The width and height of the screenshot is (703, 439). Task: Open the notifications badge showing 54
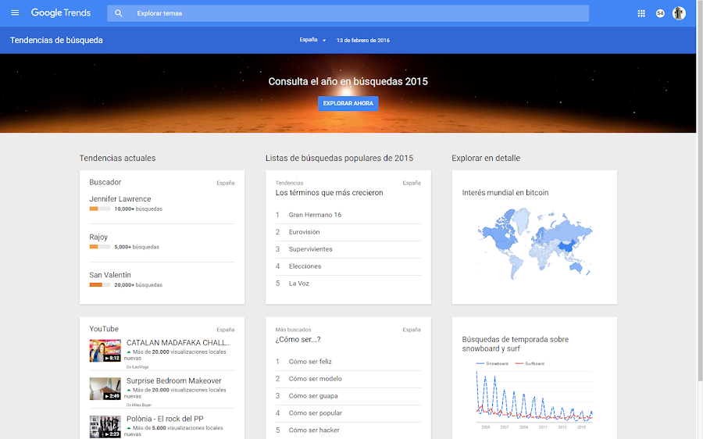click(x=660, y=13)
